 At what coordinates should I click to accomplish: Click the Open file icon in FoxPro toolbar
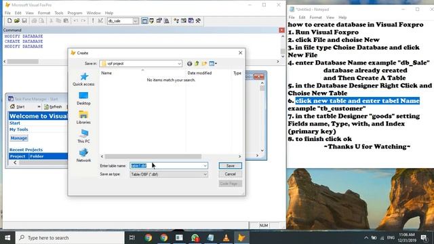tap(17, 21)
